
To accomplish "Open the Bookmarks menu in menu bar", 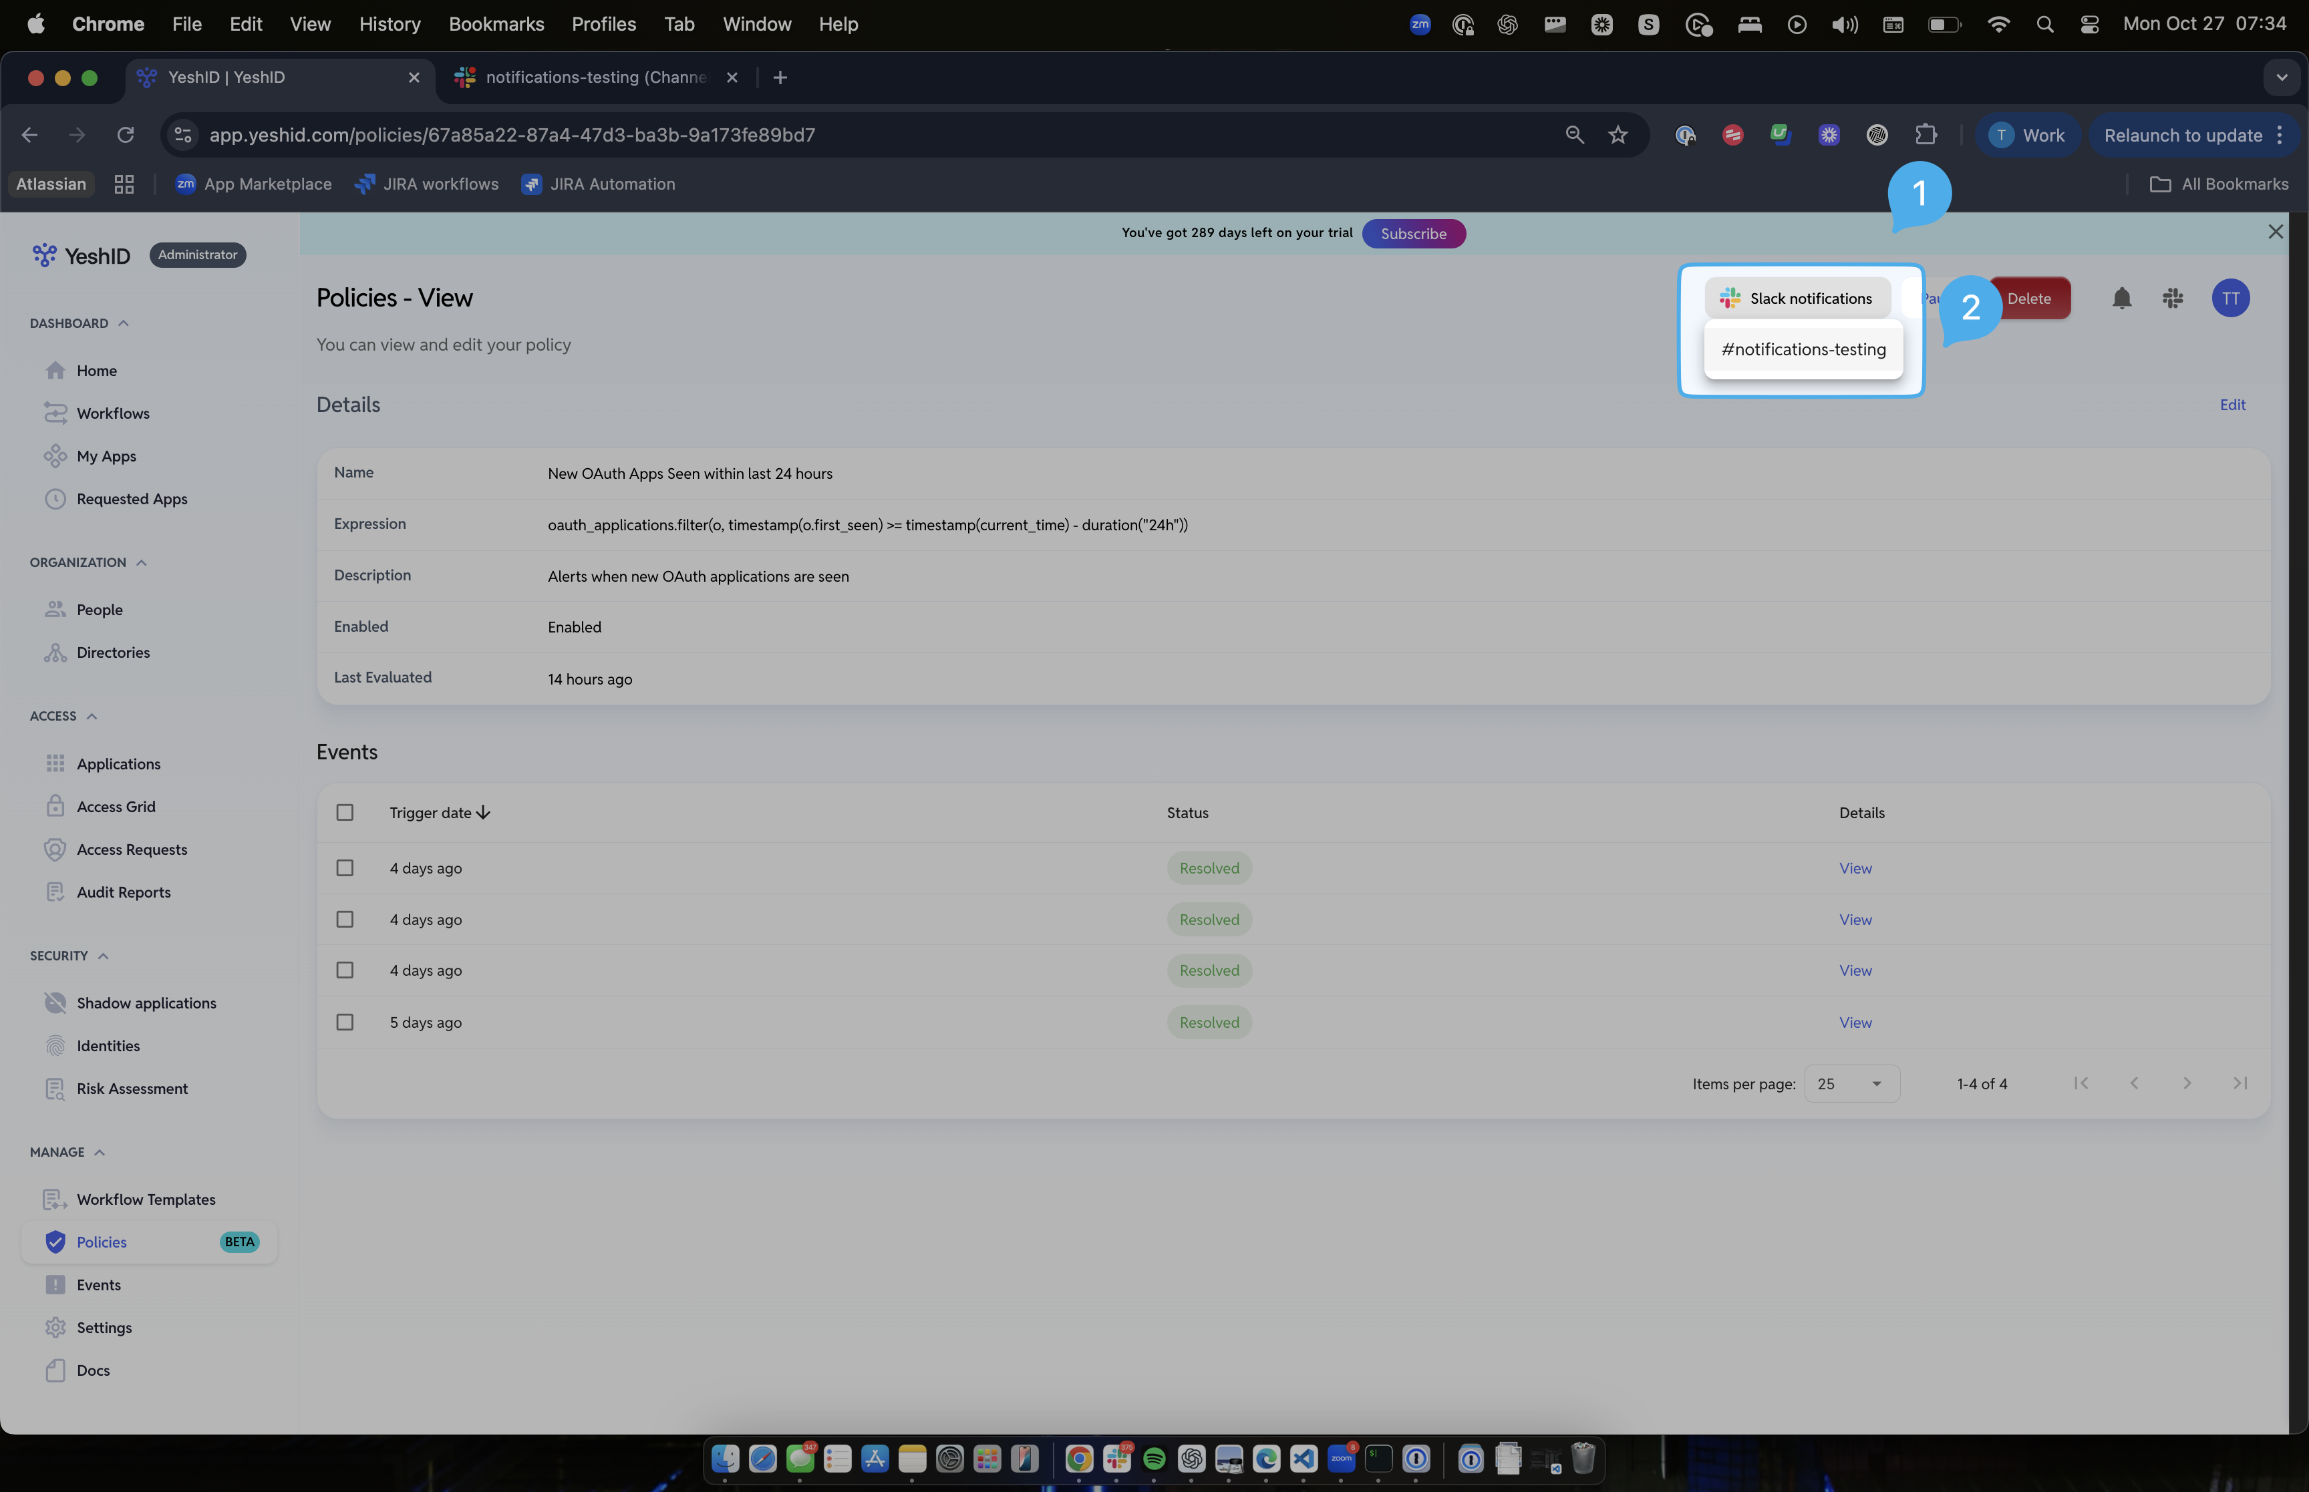I will pos(496,24).
